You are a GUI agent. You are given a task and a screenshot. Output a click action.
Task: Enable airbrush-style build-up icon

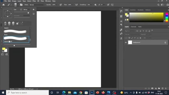pos(76,5)
